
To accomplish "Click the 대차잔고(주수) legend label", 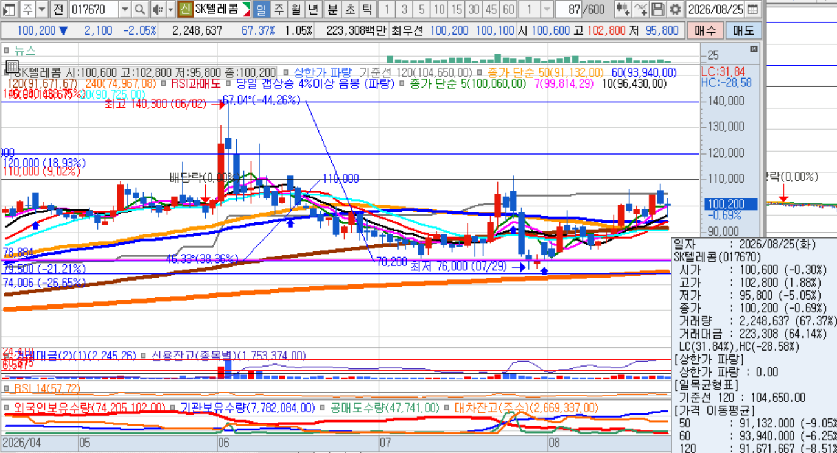I will [x=526, y=407].
